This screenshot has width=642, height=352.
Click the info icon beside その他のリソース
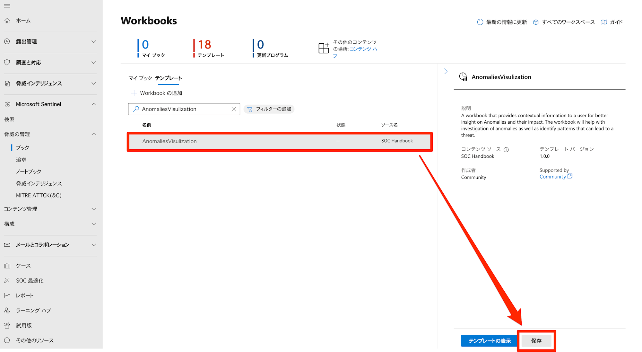click(x=7, y=340)
